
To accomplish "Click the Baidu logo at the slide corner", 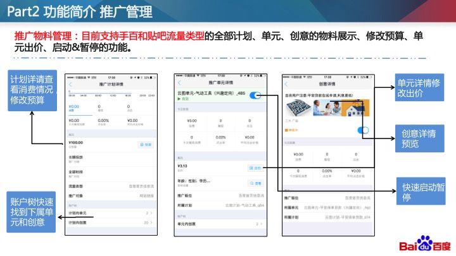I will 424,244.
